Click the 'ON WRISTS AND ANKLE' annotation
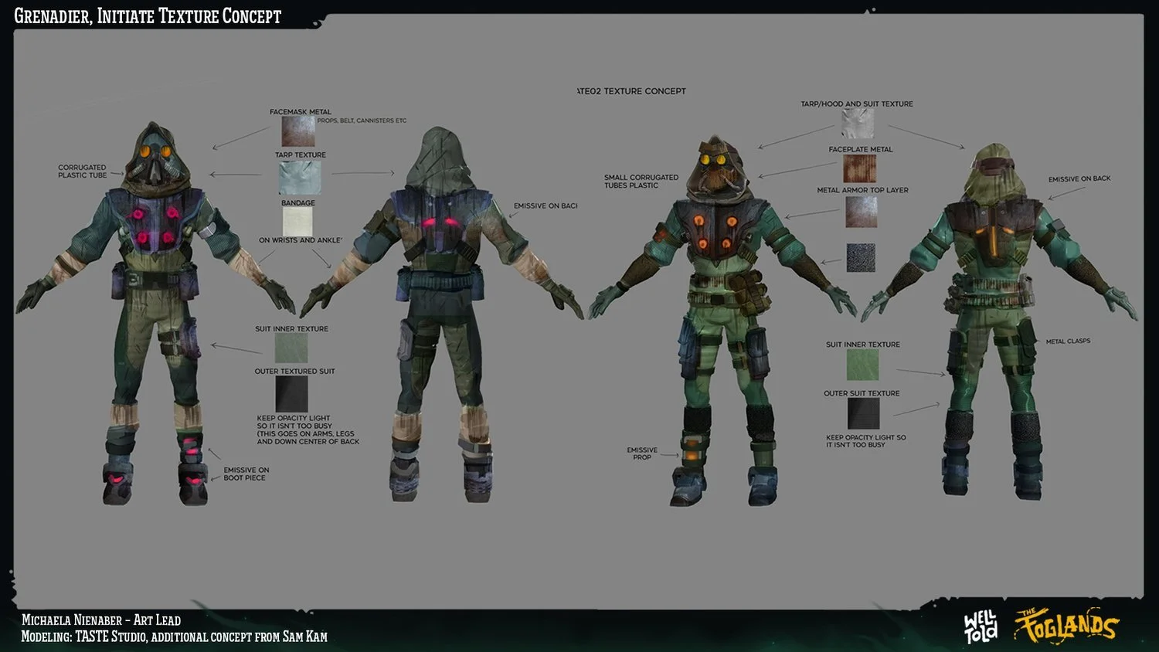Image resolution: width=1159 pixels, height=652 pixels. click(x=301, y=240)
